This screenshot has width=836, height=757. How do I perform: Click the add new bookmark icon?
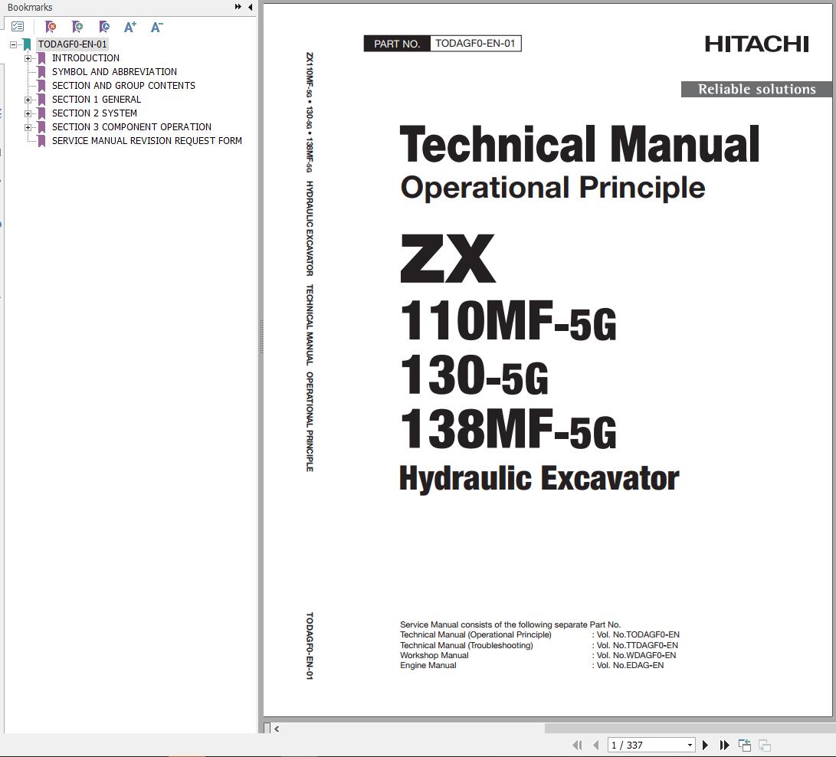point(77,26)
